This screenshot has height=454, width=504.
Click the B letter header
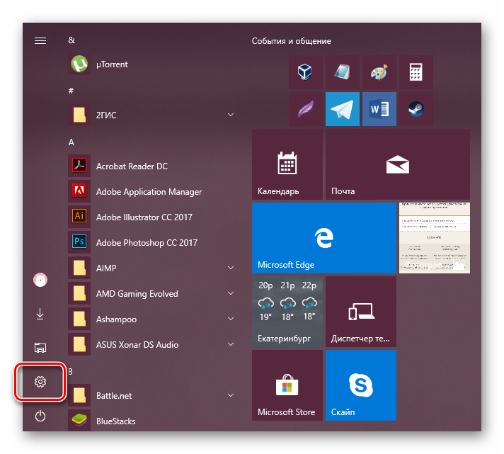(70, 371)
